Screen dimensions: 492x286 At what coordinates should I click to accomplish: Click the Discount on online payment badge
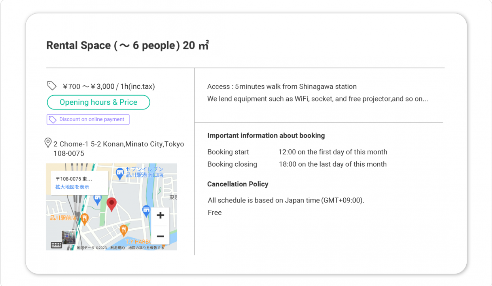click(88, 119)
